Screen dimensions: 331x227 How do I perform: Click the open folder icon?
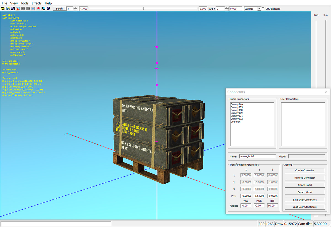(x=3, y=9)
